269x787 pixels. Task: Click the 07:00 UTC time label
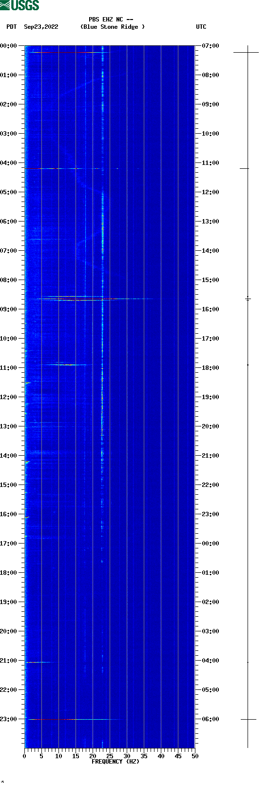(211, 46)
